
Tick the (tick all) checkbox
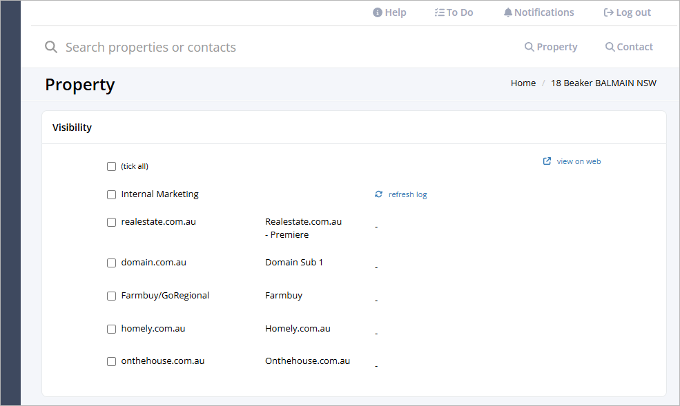click(x=111, y=167)
